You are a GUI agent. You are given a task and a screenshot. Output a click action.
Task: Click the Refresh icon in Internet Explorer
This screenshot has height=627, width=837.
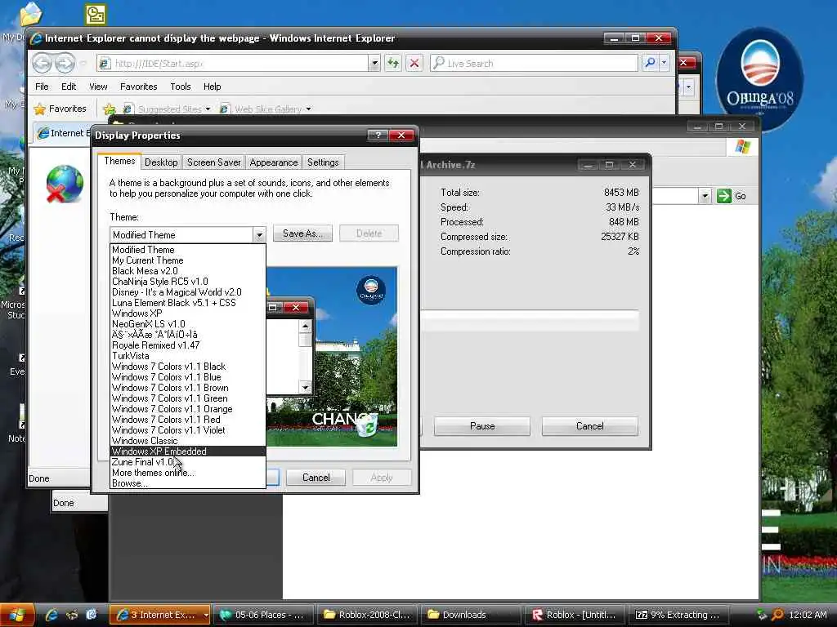coord(393,64)
